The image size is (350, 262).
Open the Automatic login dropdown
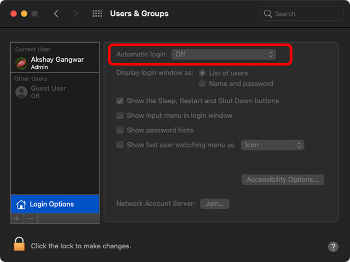[x=224, y=54]
